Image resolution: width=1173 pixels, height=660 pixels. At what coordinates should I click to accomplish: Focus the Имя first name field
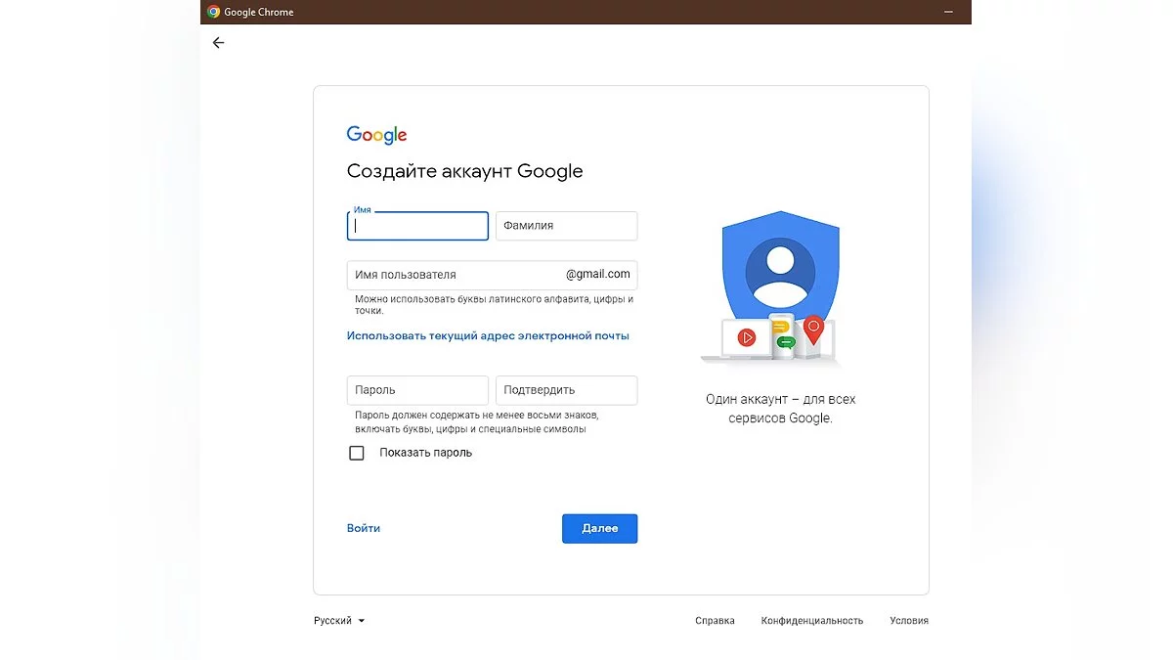(417, 226)
